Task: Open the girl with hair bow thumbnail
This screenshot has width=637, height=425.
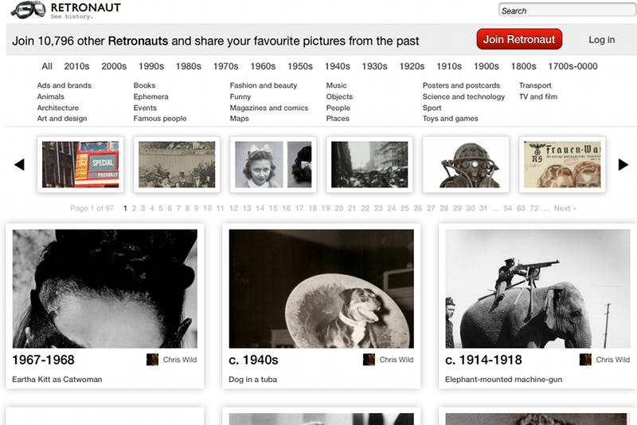Action: pyautogui.click(x=273, y=164)
